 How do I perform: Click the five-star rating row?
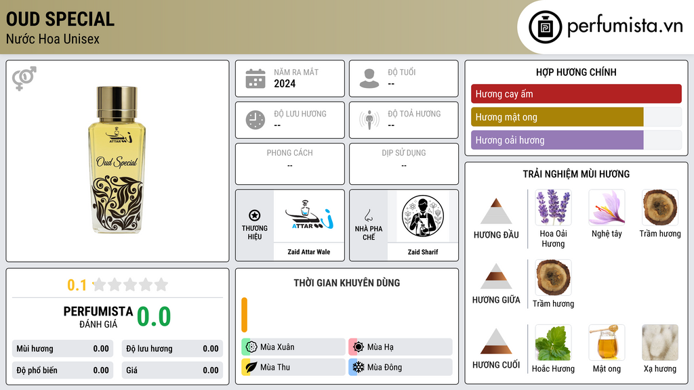coord(130,284)
